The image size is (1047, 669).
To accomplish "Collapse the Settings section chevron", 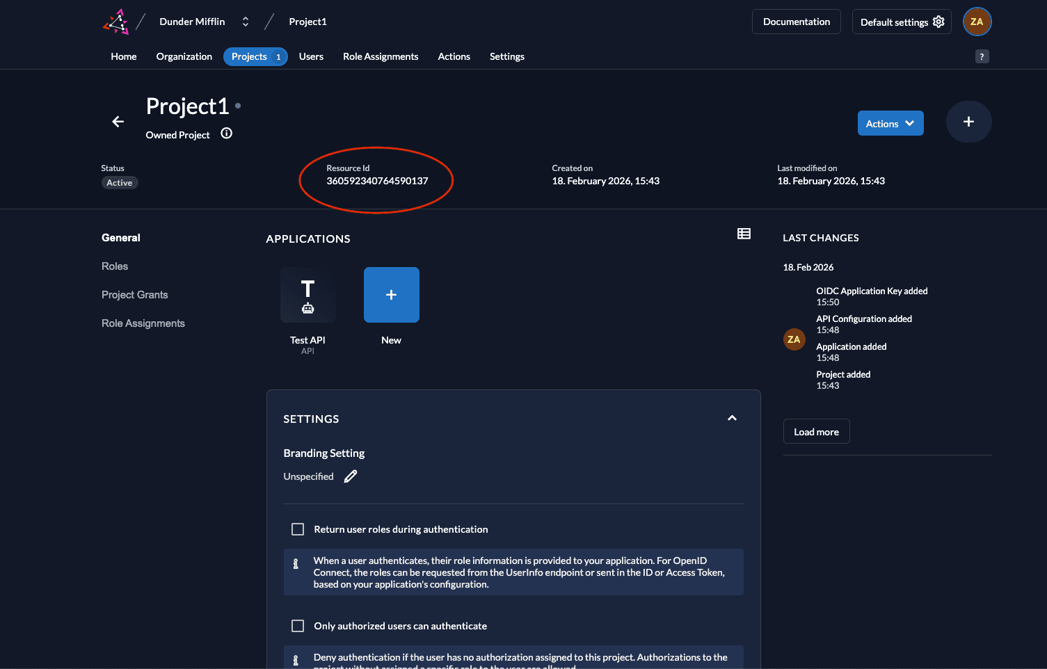I will click(732, 418).
